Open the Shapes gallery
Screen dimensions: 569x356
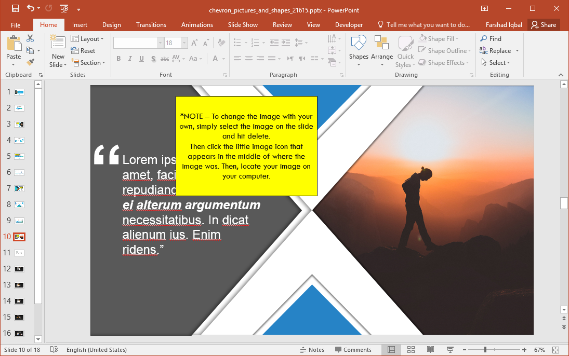(x=359, y=51)
